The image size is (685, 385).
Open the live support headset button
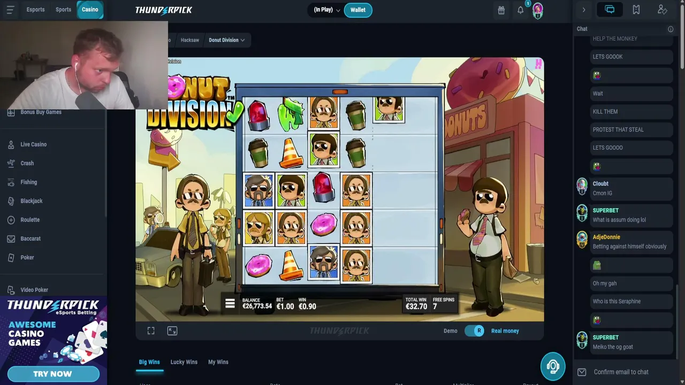(553, 366)
